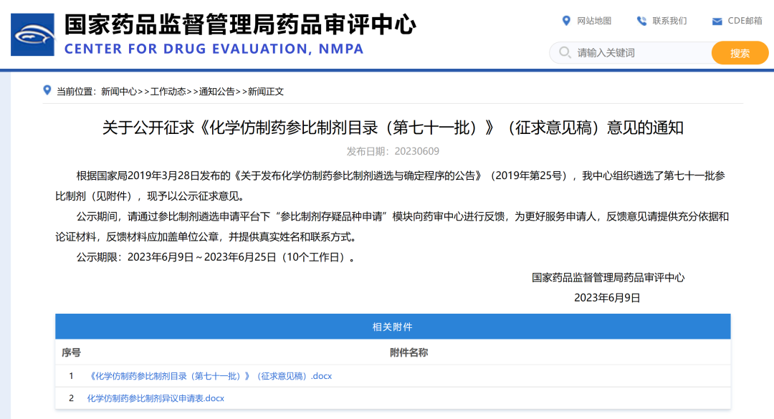Image resolution: width=774 pixels, height=419 pixels.
Task: Click the signature line 国家药品监督管理局药品审评中心
Action: (608, 277)
